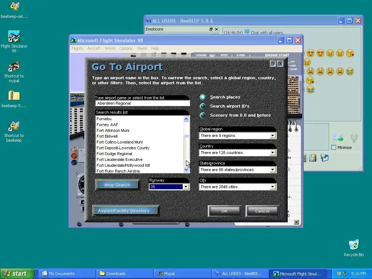
Task: Open the Runway dropdown showing 35
Action: 186,187
